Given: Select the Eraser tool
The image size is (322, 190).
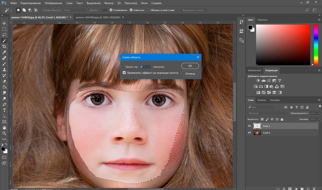Looking at the screenshot, I should click(x=4, y=82).
